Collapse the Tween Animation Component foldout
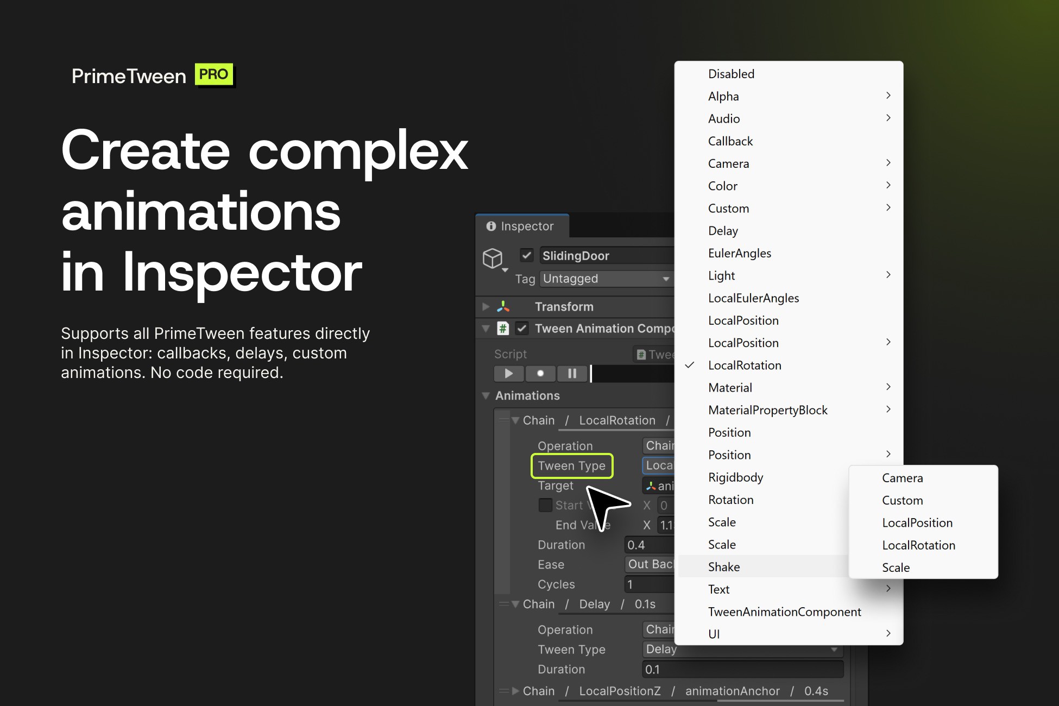This screenshot has width=1059, height=706. [x=486, y=329]
